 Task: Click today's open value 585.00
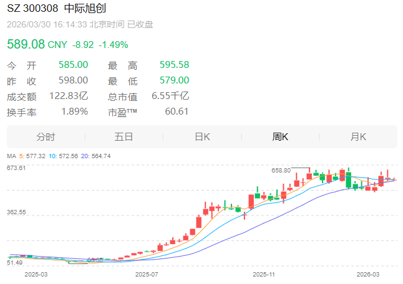coord(73,65)
